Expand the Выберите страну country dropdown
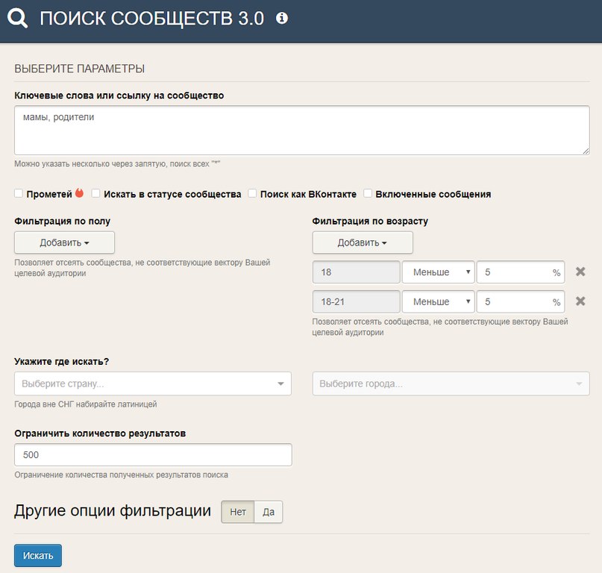 pyautogui.click(x=152, y=383)
